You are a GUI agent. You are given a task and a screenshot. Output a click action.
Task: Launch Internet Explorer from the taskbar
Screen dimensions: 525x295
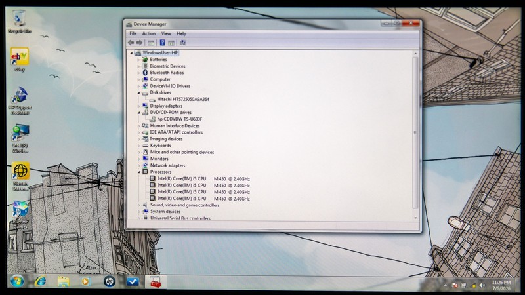[41, 281]
